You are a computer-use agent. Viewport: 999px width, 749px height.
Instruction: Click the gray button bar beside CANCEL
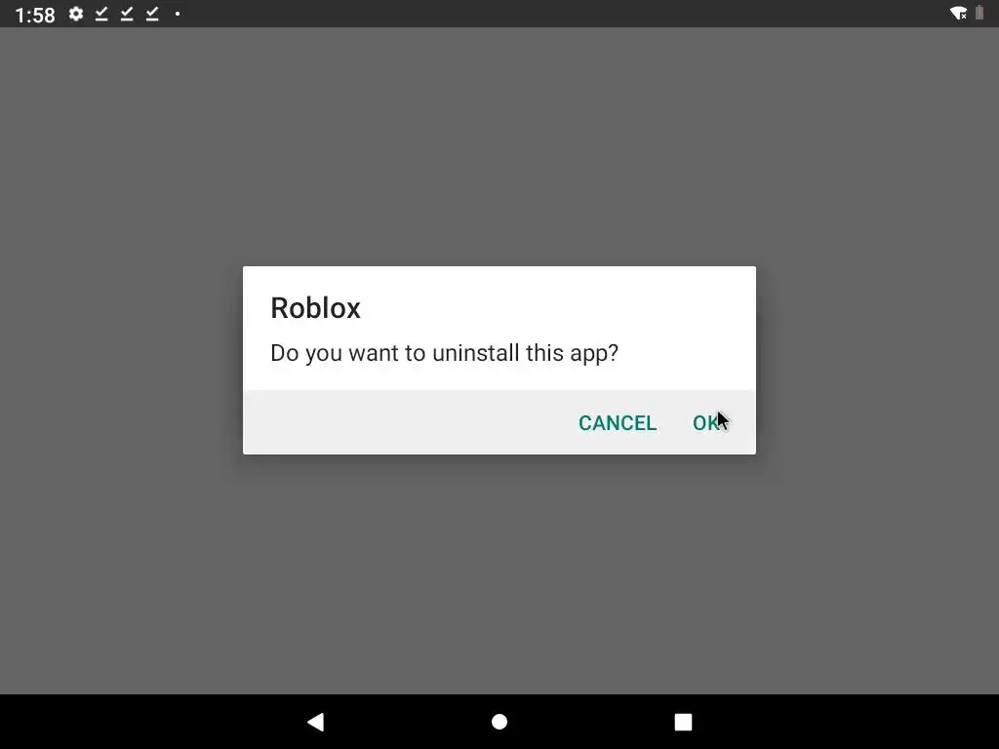[408, 422]
